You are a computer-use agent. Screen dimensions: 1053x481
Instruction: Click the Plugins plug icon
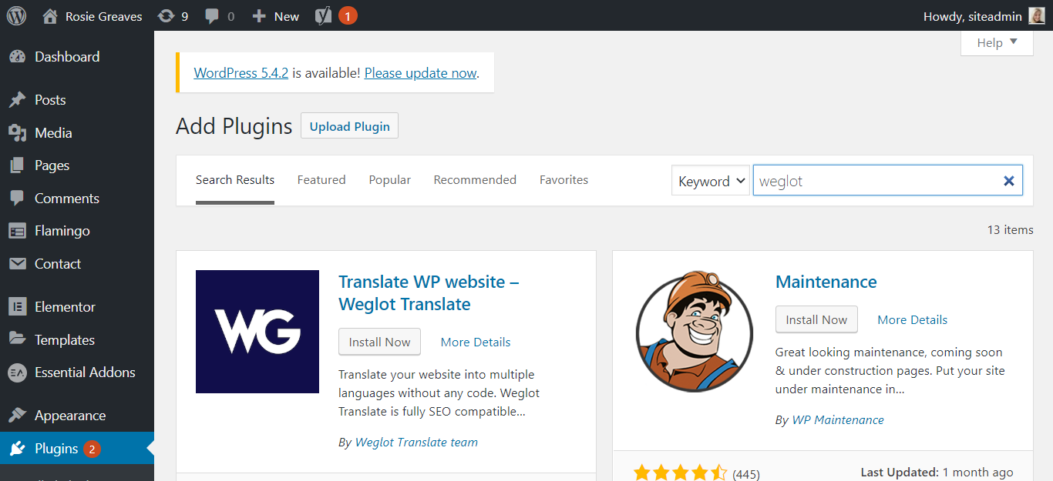[17, 449]
